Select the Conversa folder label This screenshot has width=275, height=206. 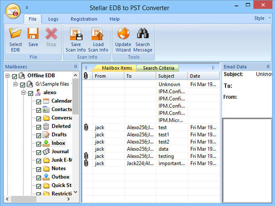click(62, 118)
